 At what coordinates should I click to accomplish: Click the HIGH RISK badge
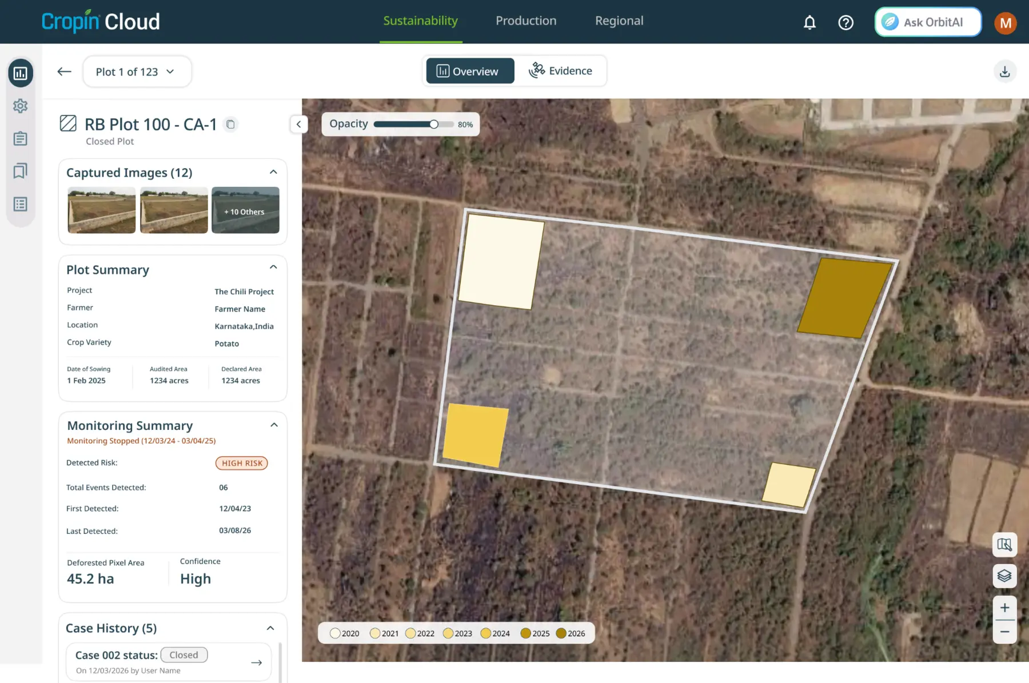coord(242,463)
